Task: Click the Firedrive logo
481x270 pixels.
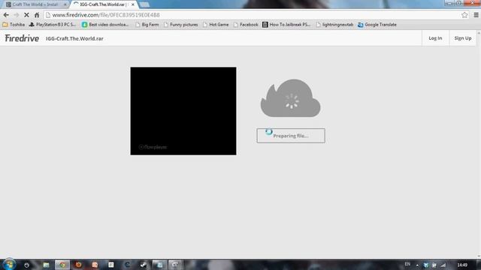Action: [22, 38]
